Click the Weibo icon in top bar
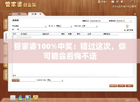140x102 pixels. point(117,2)
